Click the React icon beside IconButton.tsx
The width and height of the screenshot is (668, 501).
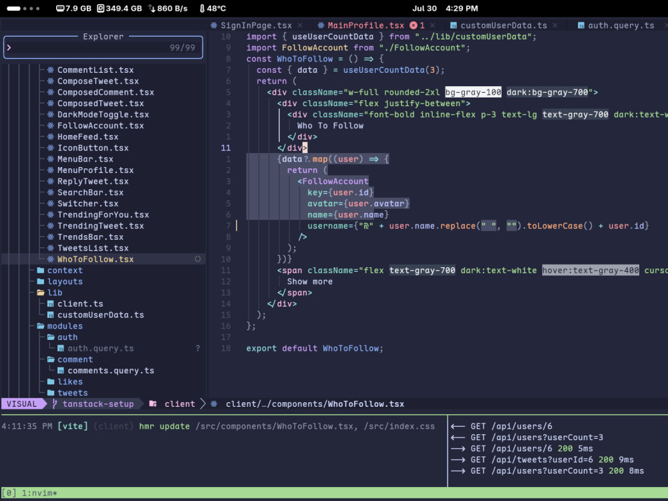point(51,148)
